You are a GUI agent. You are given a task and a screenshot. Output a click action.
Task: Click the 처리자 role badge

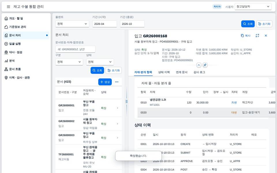point(217,7)
